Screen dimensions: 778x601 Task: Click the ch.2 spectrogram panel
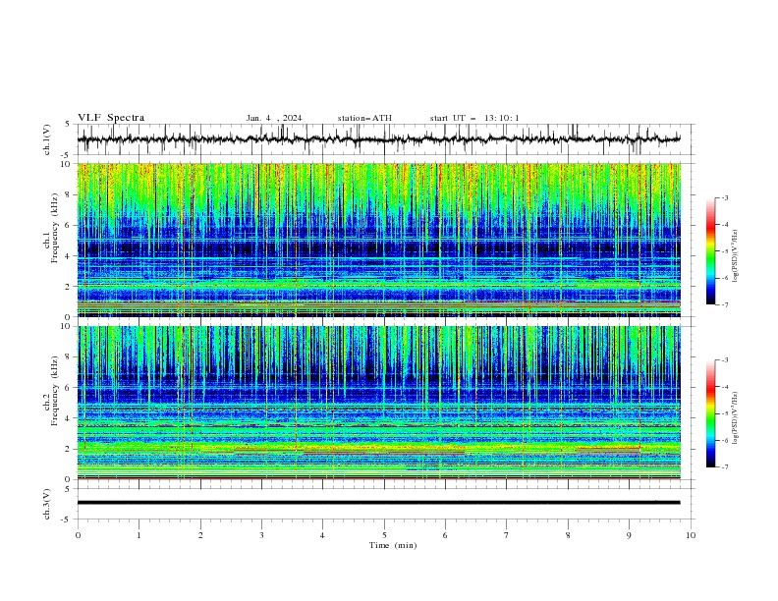click(x=379, y=403)
